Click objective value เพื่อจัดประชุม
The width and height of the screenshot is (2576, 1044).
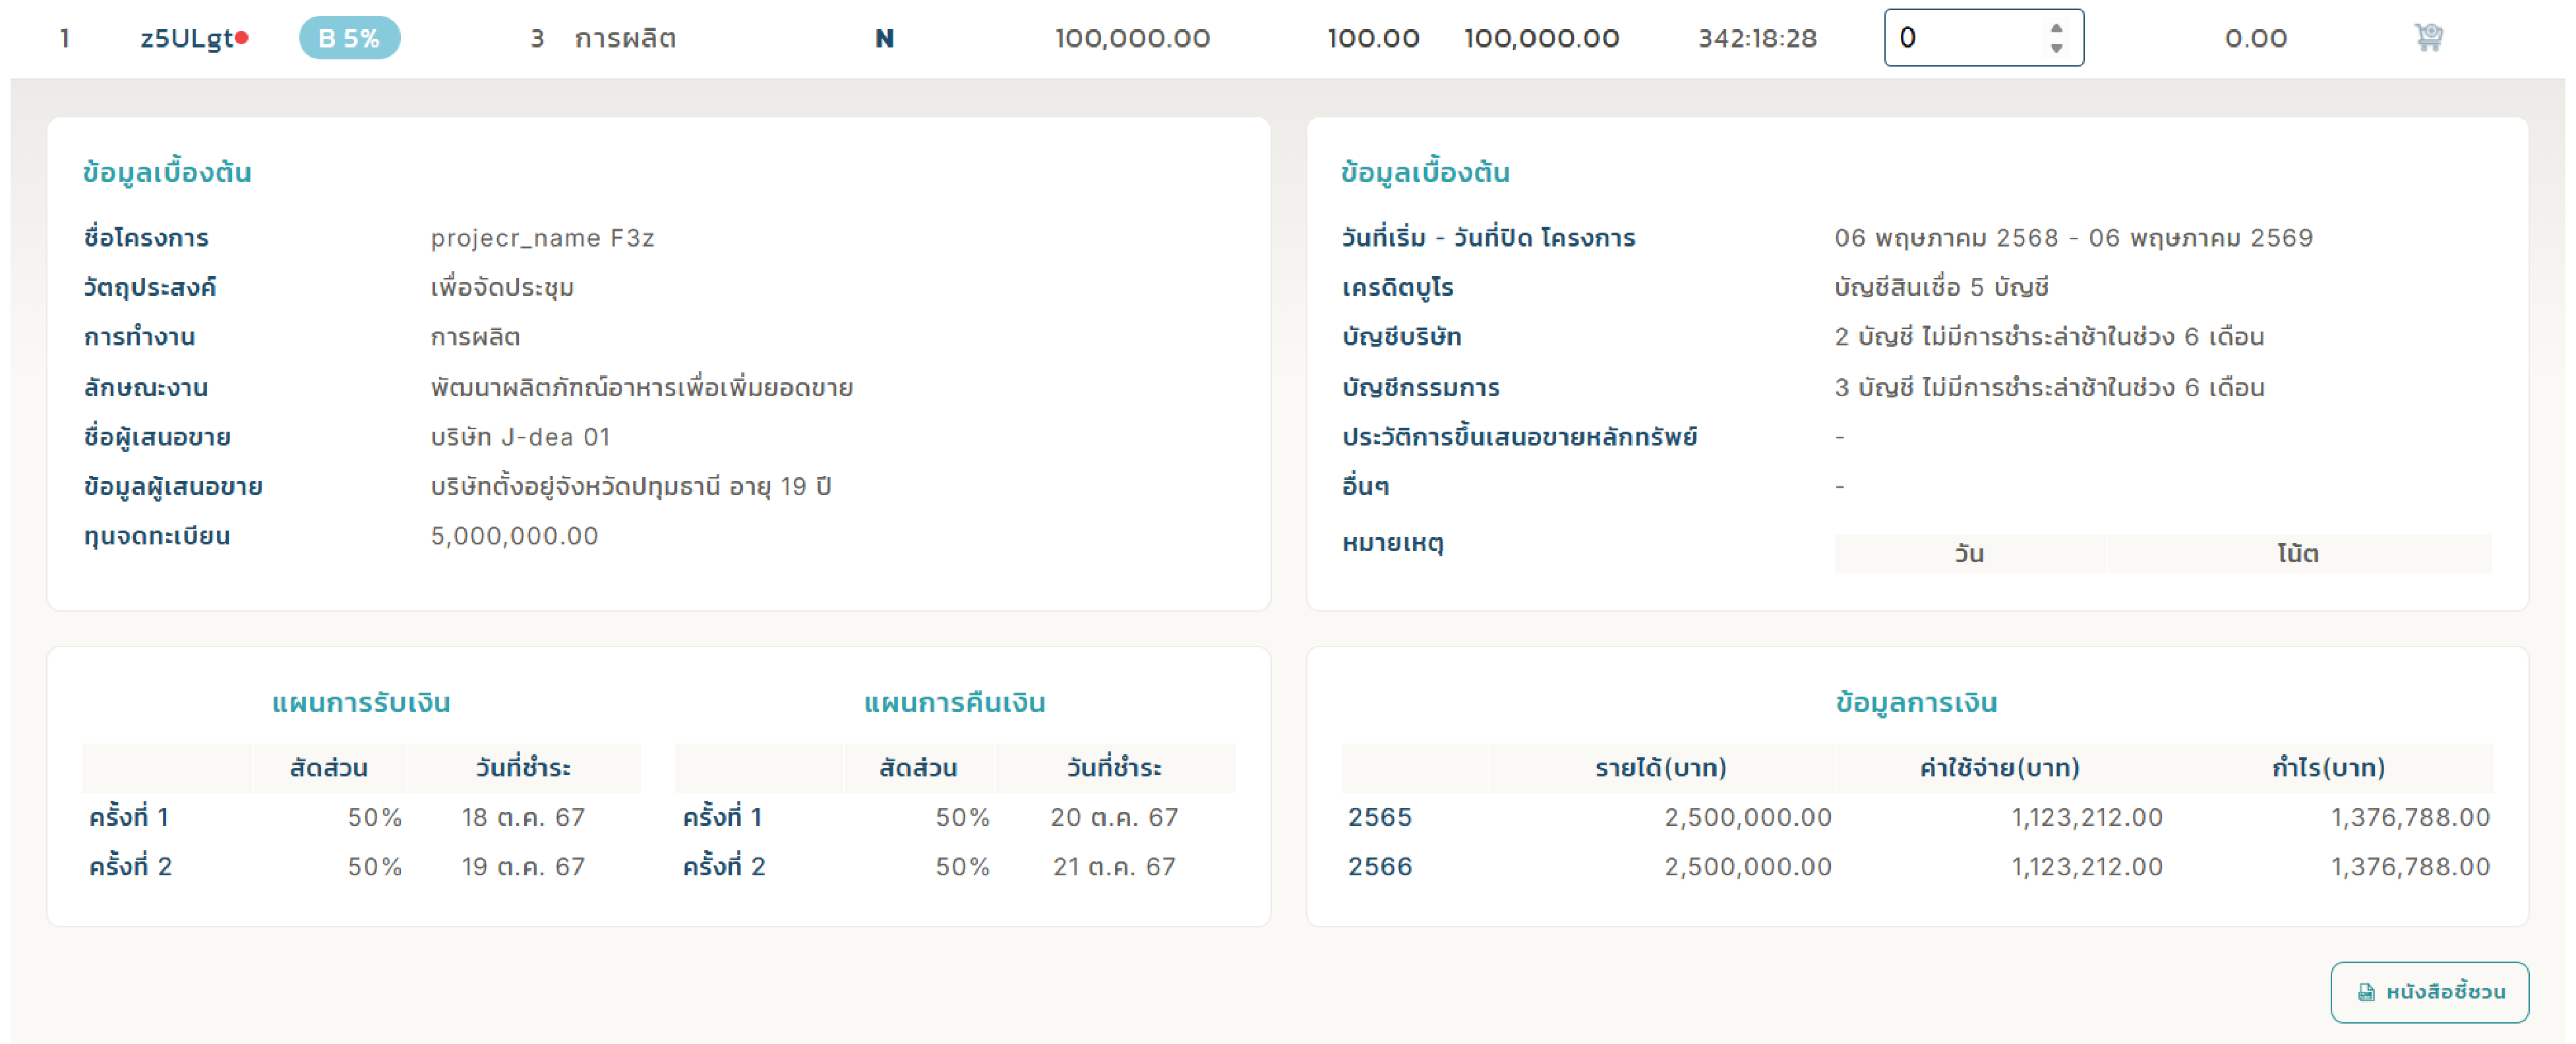502,288
